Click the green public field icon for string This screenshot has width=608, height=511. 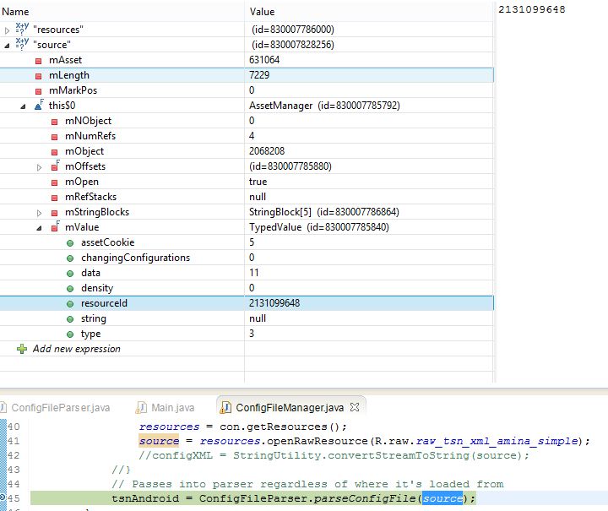[x=70, y=319]
